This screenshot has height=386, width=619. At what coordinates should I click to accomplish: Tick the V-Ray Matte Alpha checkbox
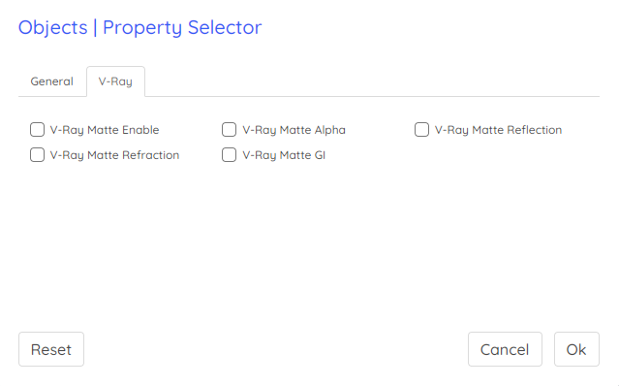pos(229,130)
